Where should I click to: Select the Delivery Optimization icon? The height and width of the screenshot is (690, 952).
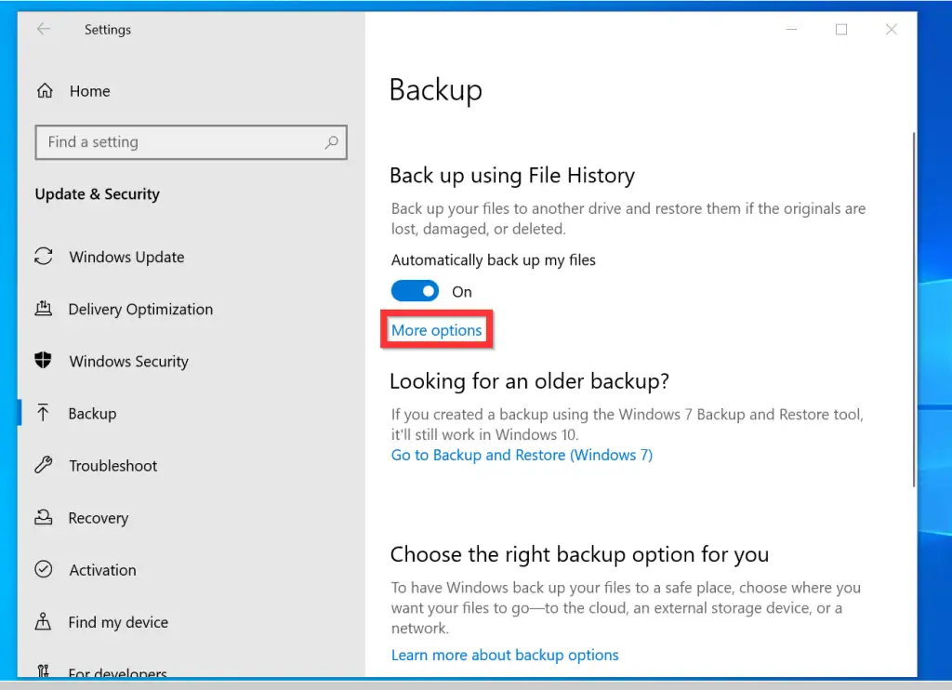point(44,309)
